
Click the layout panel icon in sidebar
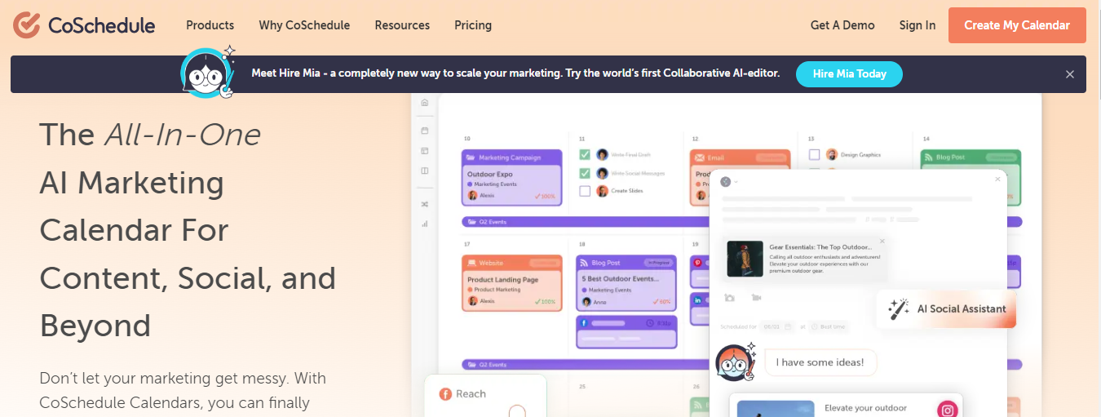click(x=424, y=151)
